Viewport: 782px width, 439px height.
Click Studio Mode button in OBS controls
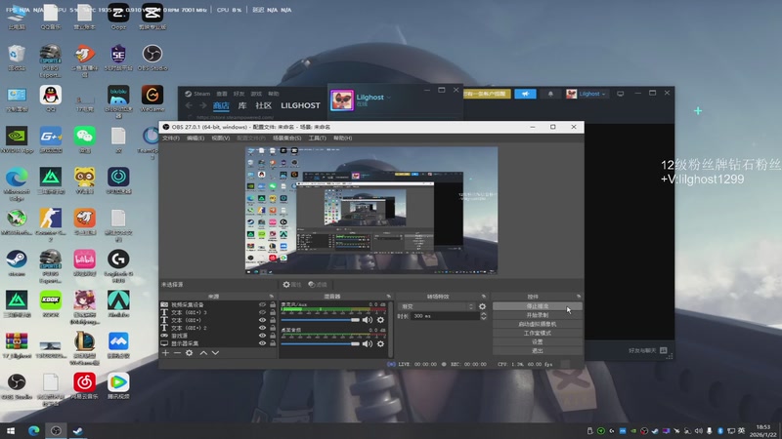pos(537,333)
